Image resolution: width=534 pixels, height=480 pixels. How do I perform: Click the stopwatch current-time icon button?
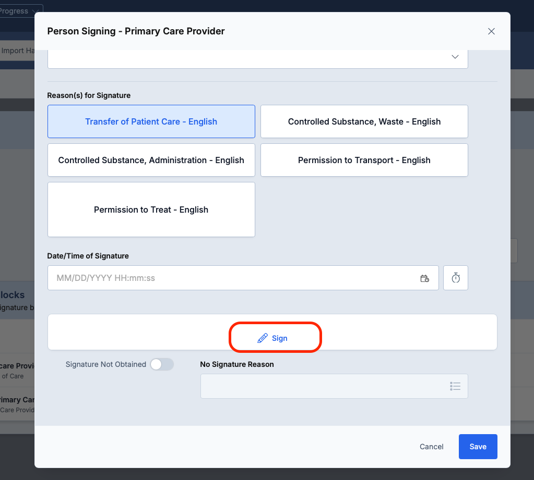click(455, 278)
